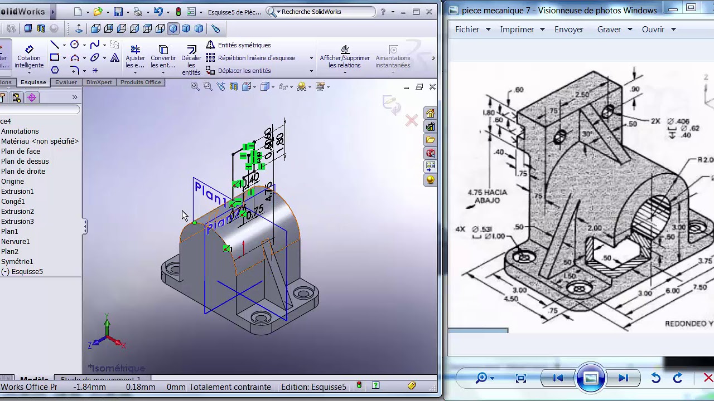
Task: Start slideshow with center play button
Action: (x=591, y=378)
